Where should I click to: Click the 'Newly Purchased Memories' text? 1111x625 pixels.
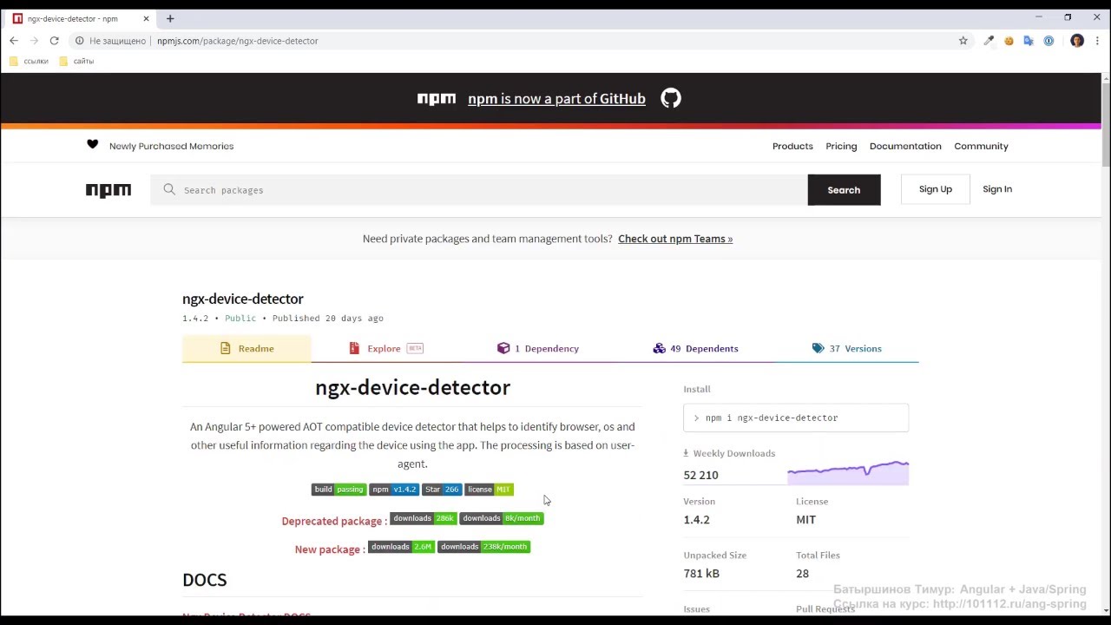click(x=171, y=146)
